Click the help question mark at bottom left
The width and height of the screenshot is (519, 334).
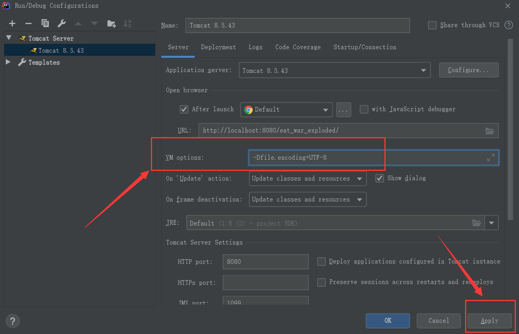coord(12,321)
